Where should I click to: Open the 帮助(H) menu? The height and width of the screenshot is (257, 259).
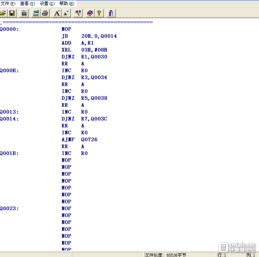[x=67, y=4]
